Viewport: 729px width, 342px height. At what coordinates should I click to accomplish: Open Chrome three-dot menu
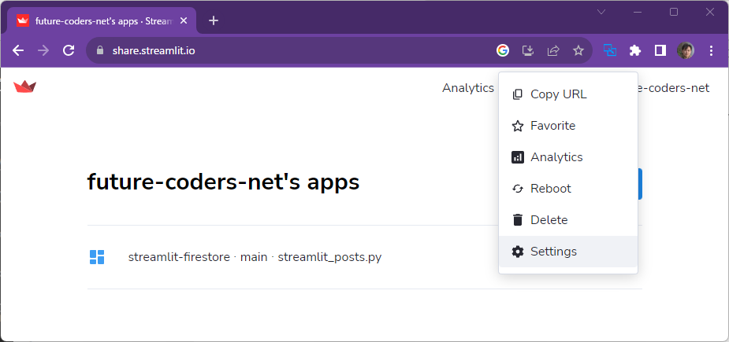[x=711, y=50]
